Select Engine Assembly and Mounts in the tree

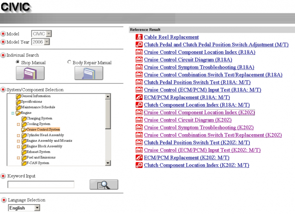[x=49, y=140]
